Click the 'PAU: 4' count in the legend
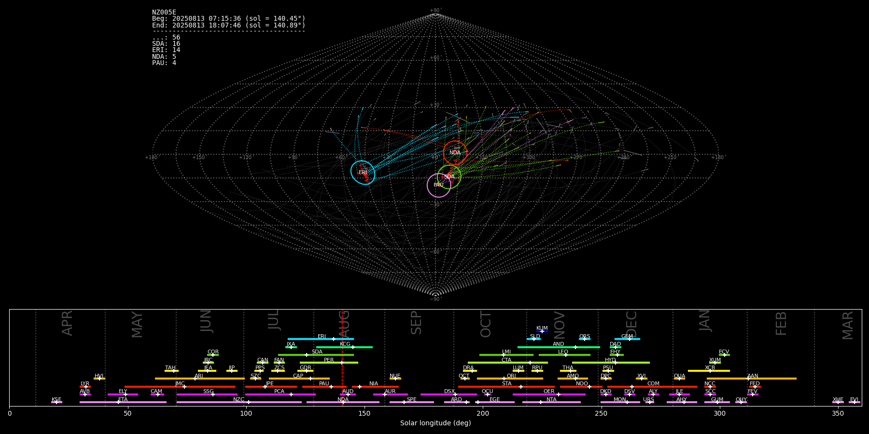The image size is (869, 434). pos(164,63)
